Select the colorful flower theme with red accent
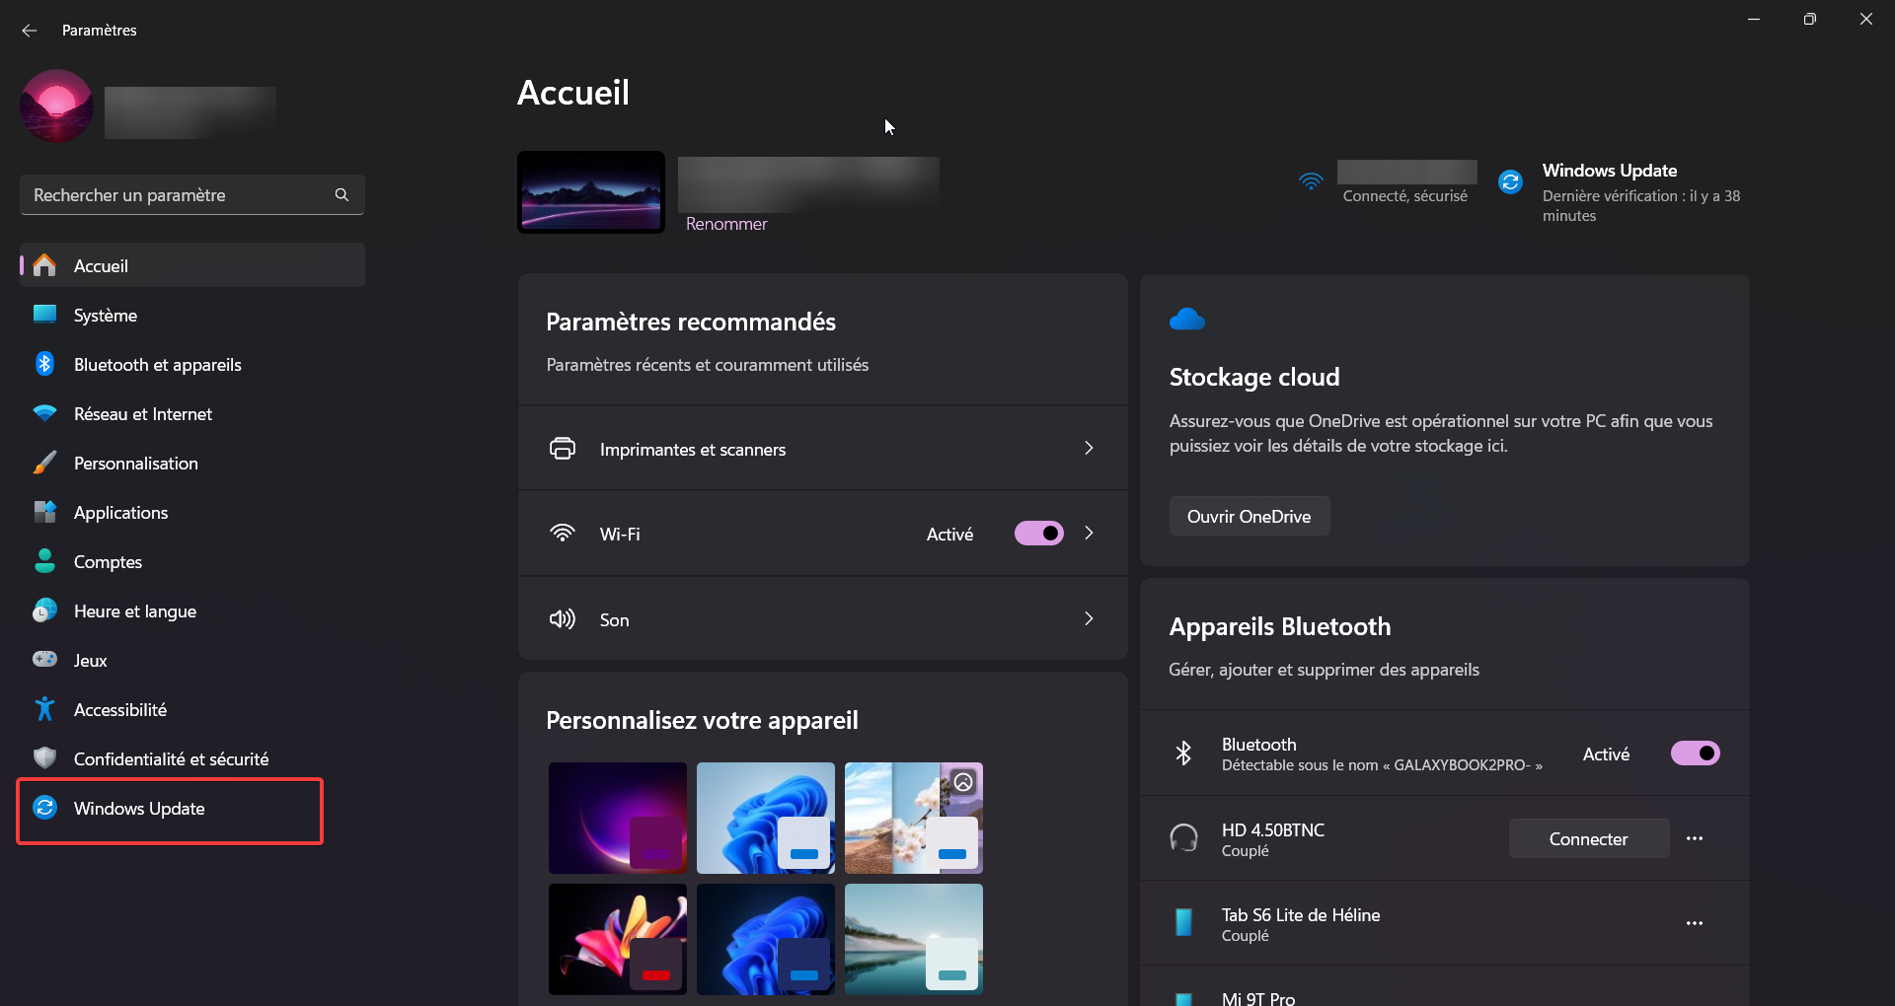This screenshot has width=1895, height=1006. (x=618, y=939)
